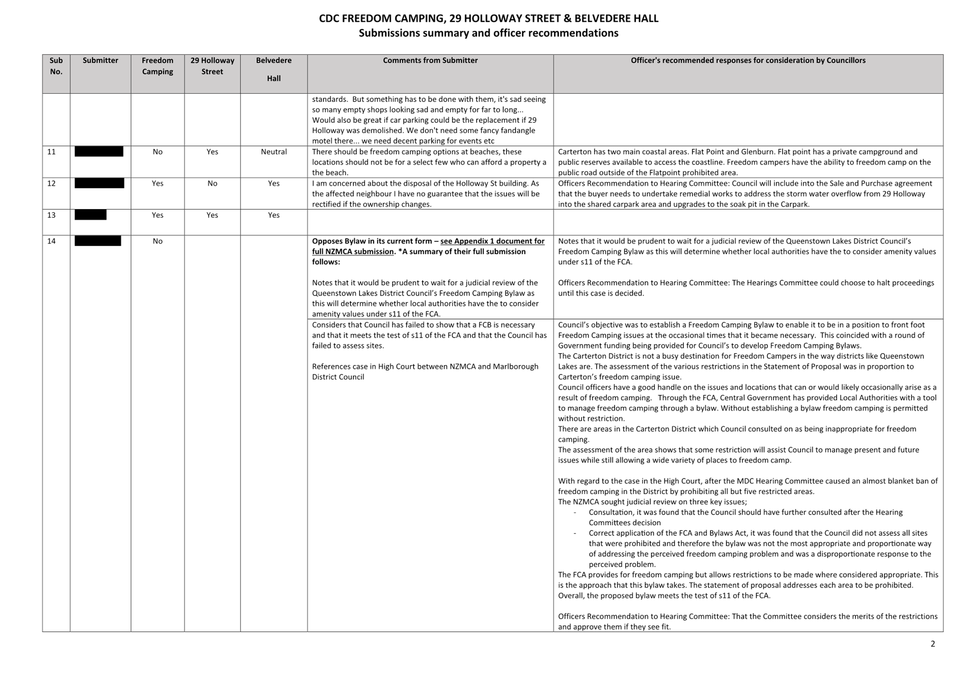
Task: Click the '29 Holloway Street' column header
Action: [x=212, y=66]
